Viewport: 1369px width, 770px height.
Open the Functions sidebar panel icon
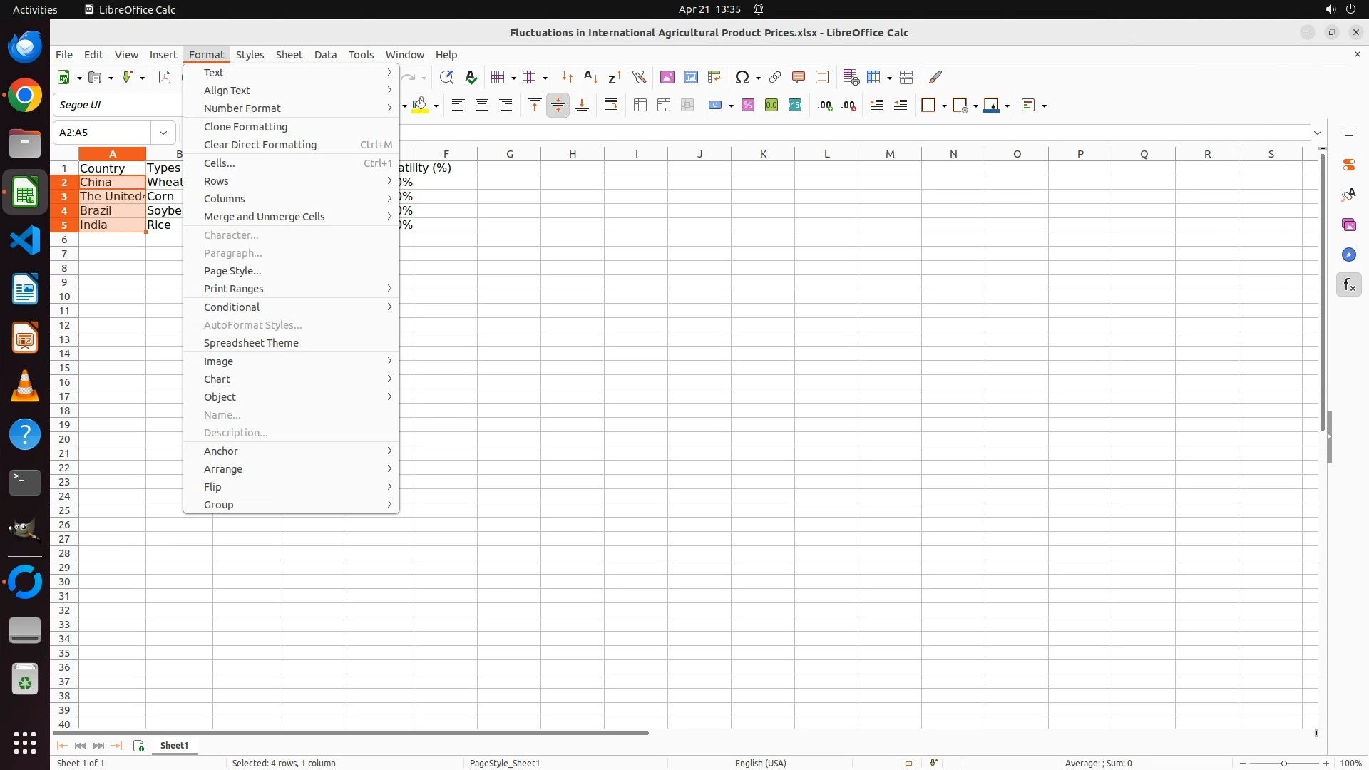tap(1348, 285)
